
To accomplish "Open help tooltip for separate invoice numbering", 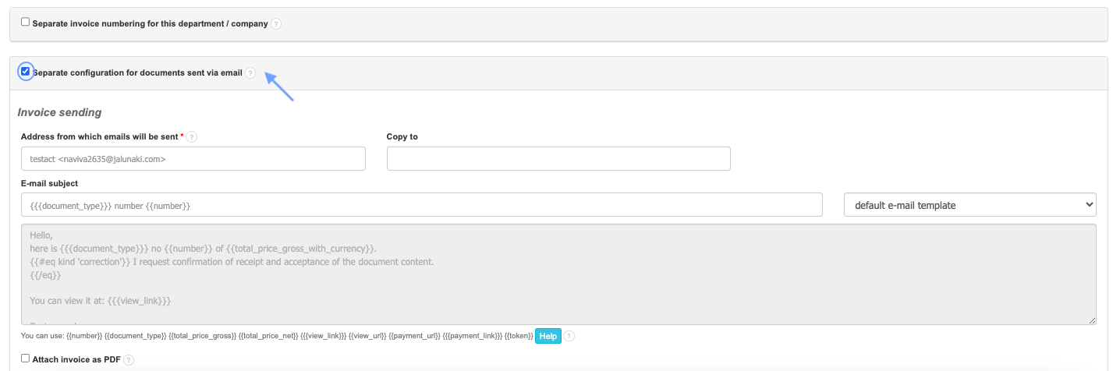I will click(x=276, y=24).
